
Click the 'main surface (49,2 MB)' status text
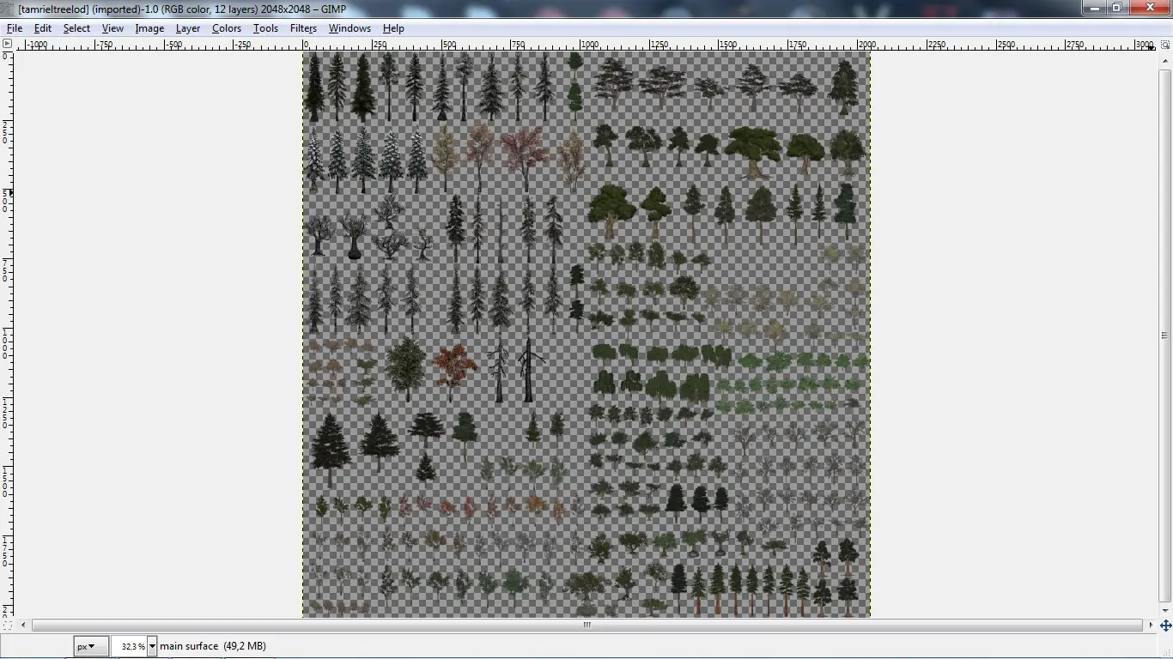click(213, 646)
